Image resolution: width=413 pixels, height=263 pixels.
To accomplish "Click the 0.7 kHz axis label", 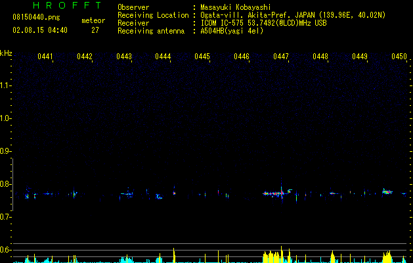I will (6, 217).
